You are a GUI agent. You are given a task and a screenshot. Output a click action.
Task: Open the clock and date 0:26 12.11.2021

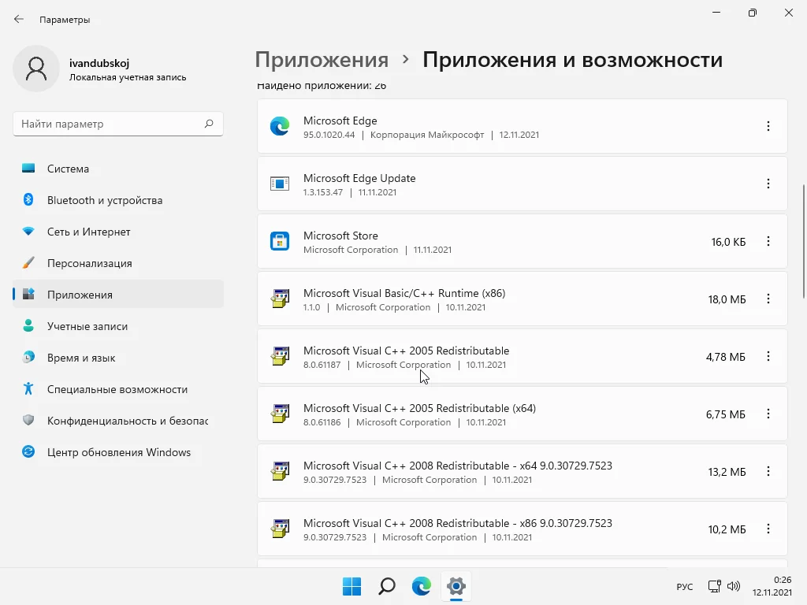tap(772, 586)
